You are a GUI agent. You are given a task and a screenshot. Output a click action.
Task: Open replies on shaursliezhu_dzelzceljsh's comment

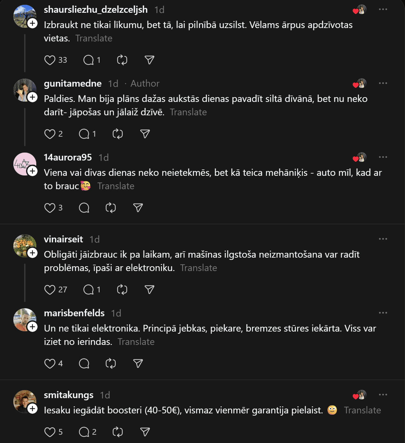88,60
